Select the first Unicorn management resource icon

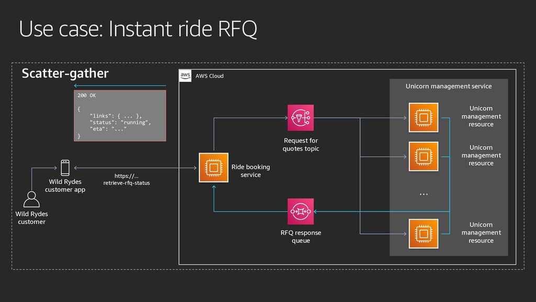[423, 117]
